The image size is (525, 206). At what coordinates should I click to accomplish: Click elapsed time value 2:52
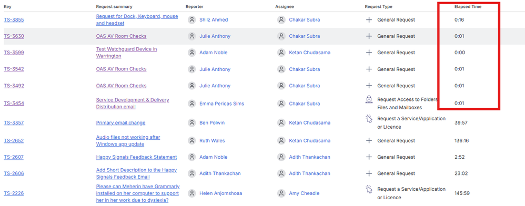pos(459,157)
